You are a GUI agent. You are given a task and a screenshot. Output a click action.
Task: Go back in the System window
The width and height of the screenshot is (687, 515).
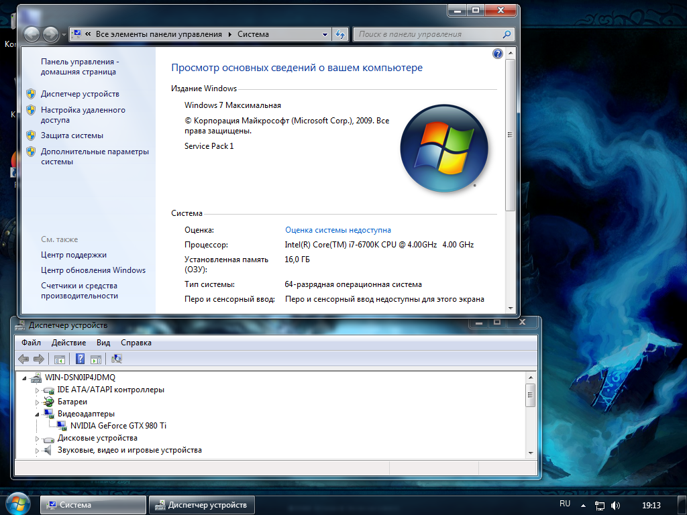(32, 34)
